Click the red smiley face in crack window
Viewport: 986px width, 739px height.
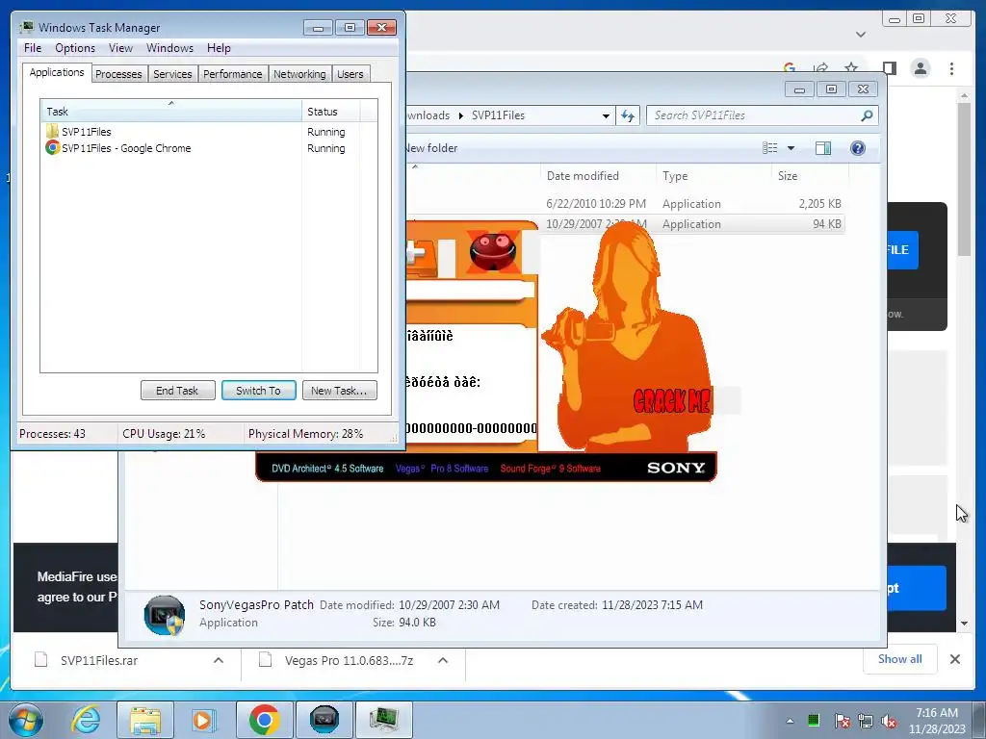point(492,250)
